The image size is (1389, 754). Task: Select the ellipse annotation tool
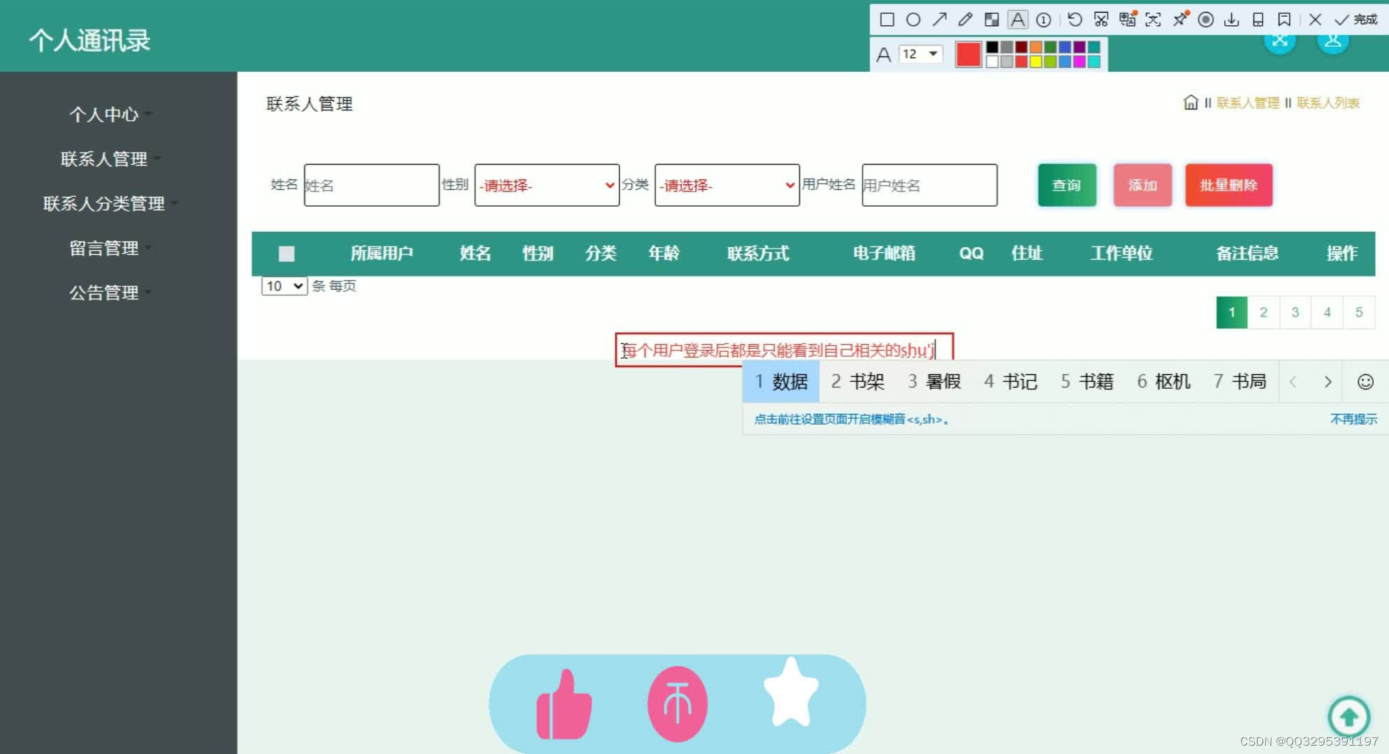912,20
